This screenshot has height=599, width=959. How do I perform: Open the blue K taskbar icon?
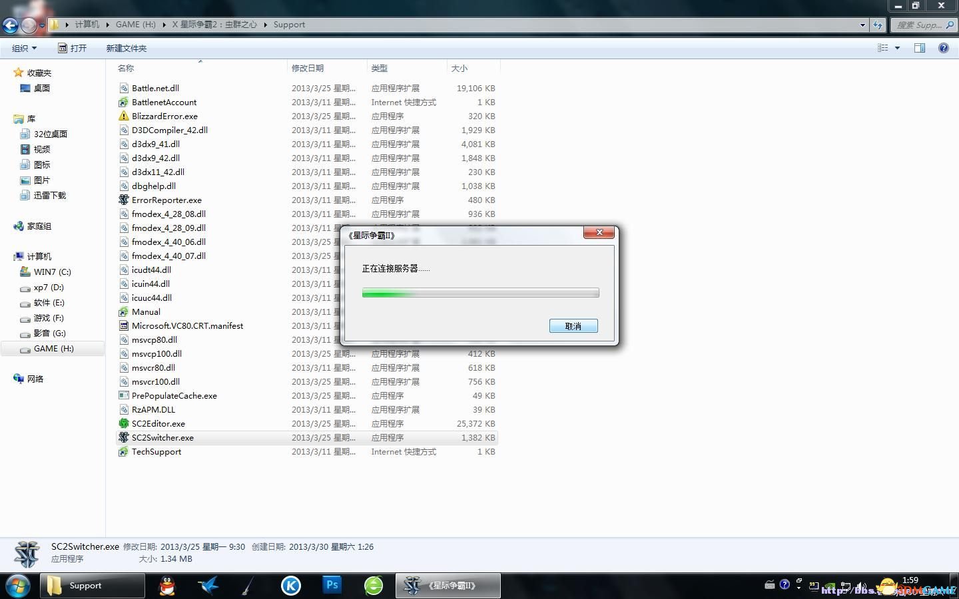291,586
